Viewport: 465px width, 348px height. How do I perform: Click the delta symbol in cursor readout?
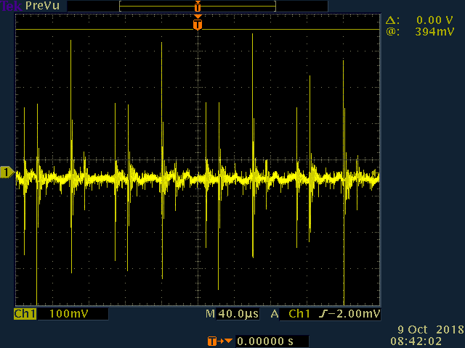[392, 21]
